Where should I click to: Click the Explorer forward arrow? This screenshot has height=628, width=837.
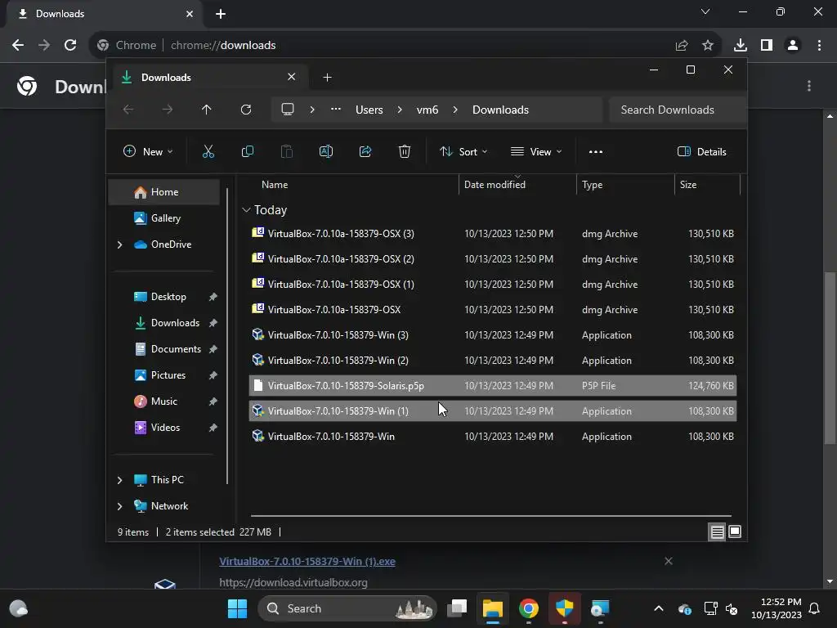coord(168,110)
